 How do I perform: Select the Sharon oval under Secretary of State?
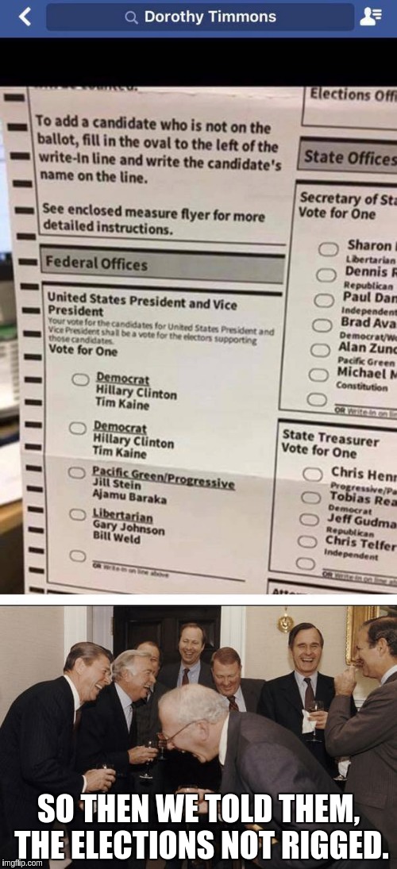328,250
